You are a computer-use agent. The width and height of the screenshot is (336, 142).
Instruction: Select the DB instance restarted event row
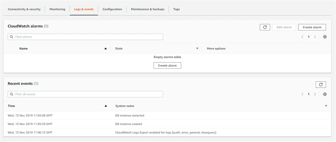[167, 115]
